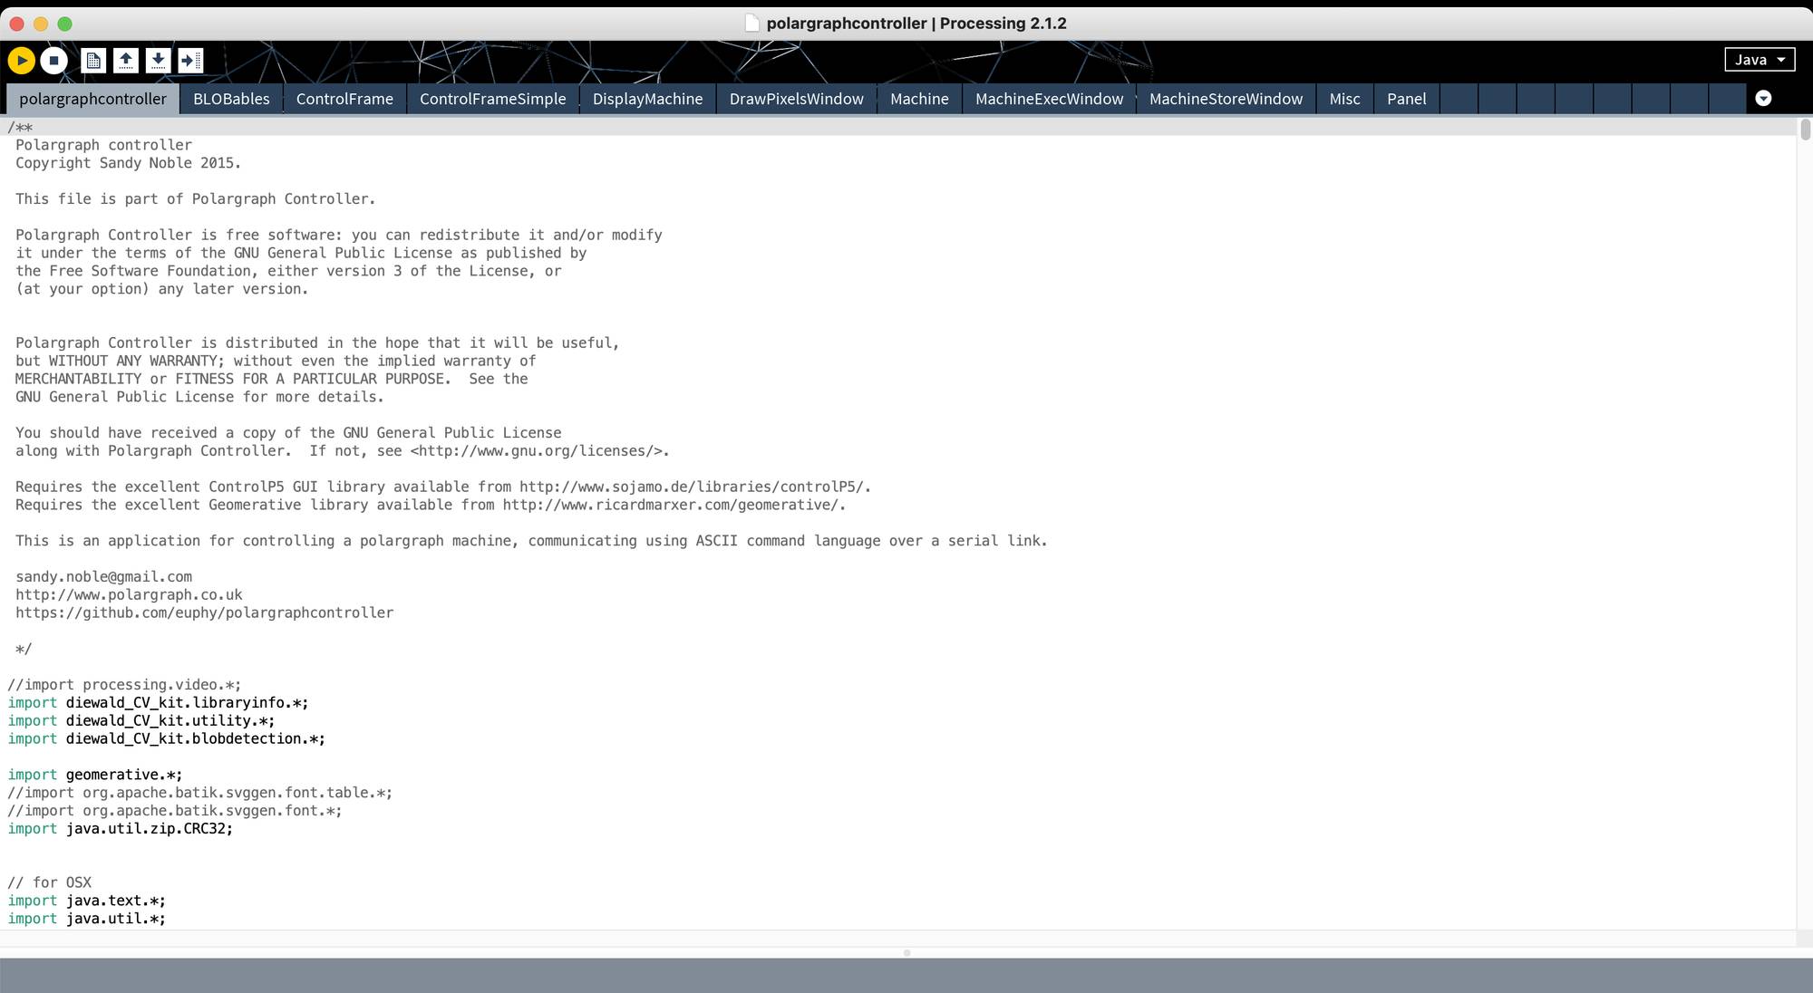The height and width of the screenshot is (993, 1813).
Task: Click the http://www.polargraph.co.uk line
Action: 129,595
